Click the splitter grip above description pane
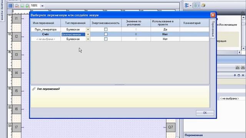This screenshot has height=138, width=246. pyautogui.click(x=120, y=85)
